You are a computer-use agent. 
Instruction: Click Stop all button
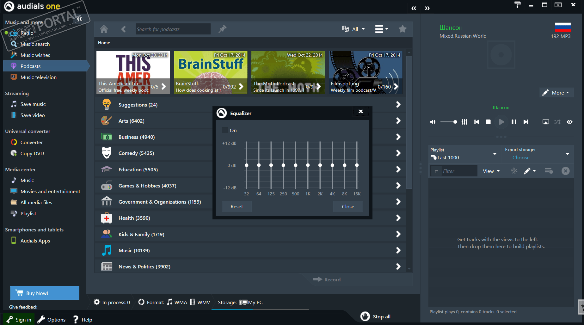point(376,316)
